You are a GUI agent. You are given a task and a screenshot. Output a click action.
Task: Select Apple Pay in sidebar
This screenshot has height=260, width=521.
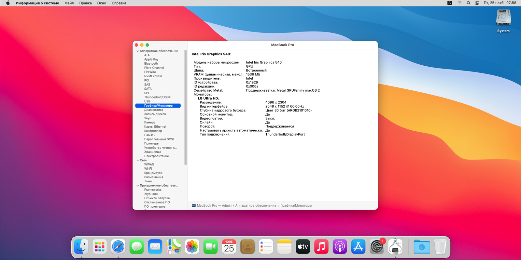point(151,59)
